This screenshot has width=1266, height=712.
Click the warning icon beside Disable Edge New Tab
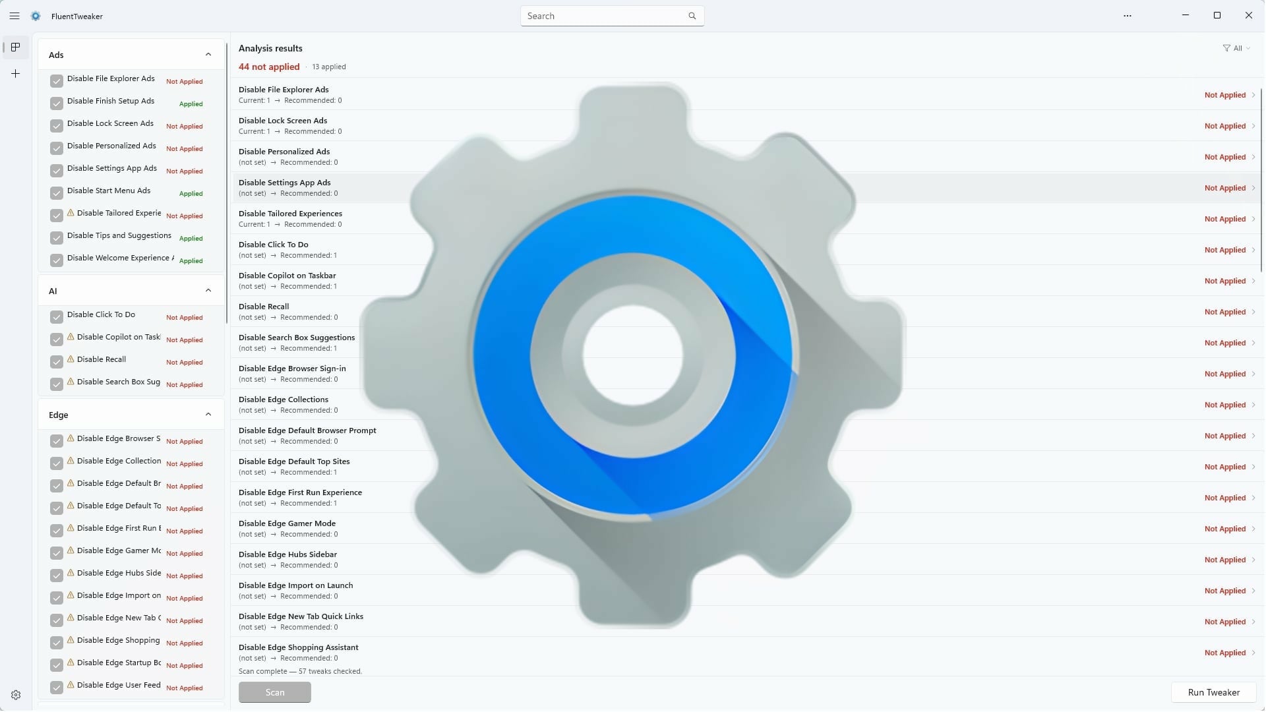click(x=71, y=618)
